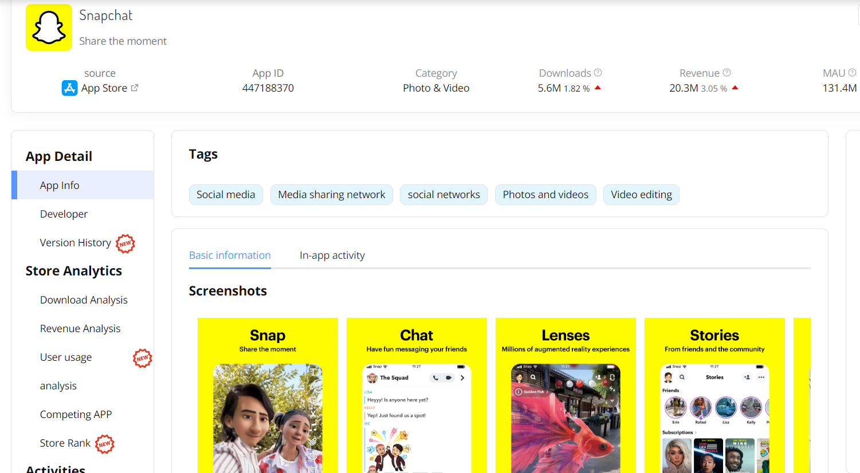The height and width of the screenshot is (473, 860).
Task: Click the NEW badge beside User usage
Action: pos(142,358)
